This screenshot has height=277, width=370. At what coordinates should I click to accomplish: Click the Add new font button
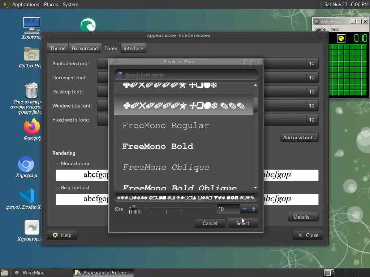coord(299,137)
